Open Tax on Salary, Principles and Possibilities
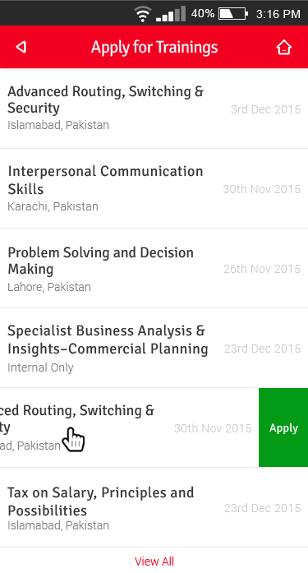 154,507
